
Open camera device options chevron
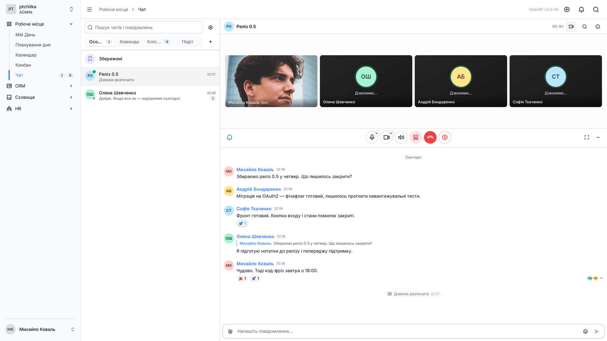pyautogui.click(x=391, y=133)
